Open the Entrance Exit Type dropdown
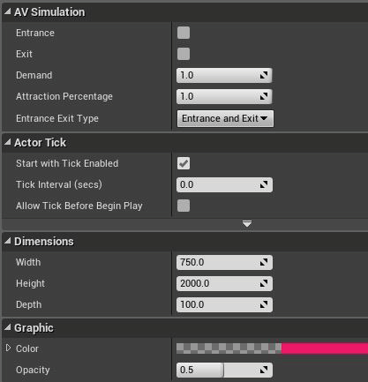Image resolution: width=368 pixels, height=382 pixels. (225, 118)
